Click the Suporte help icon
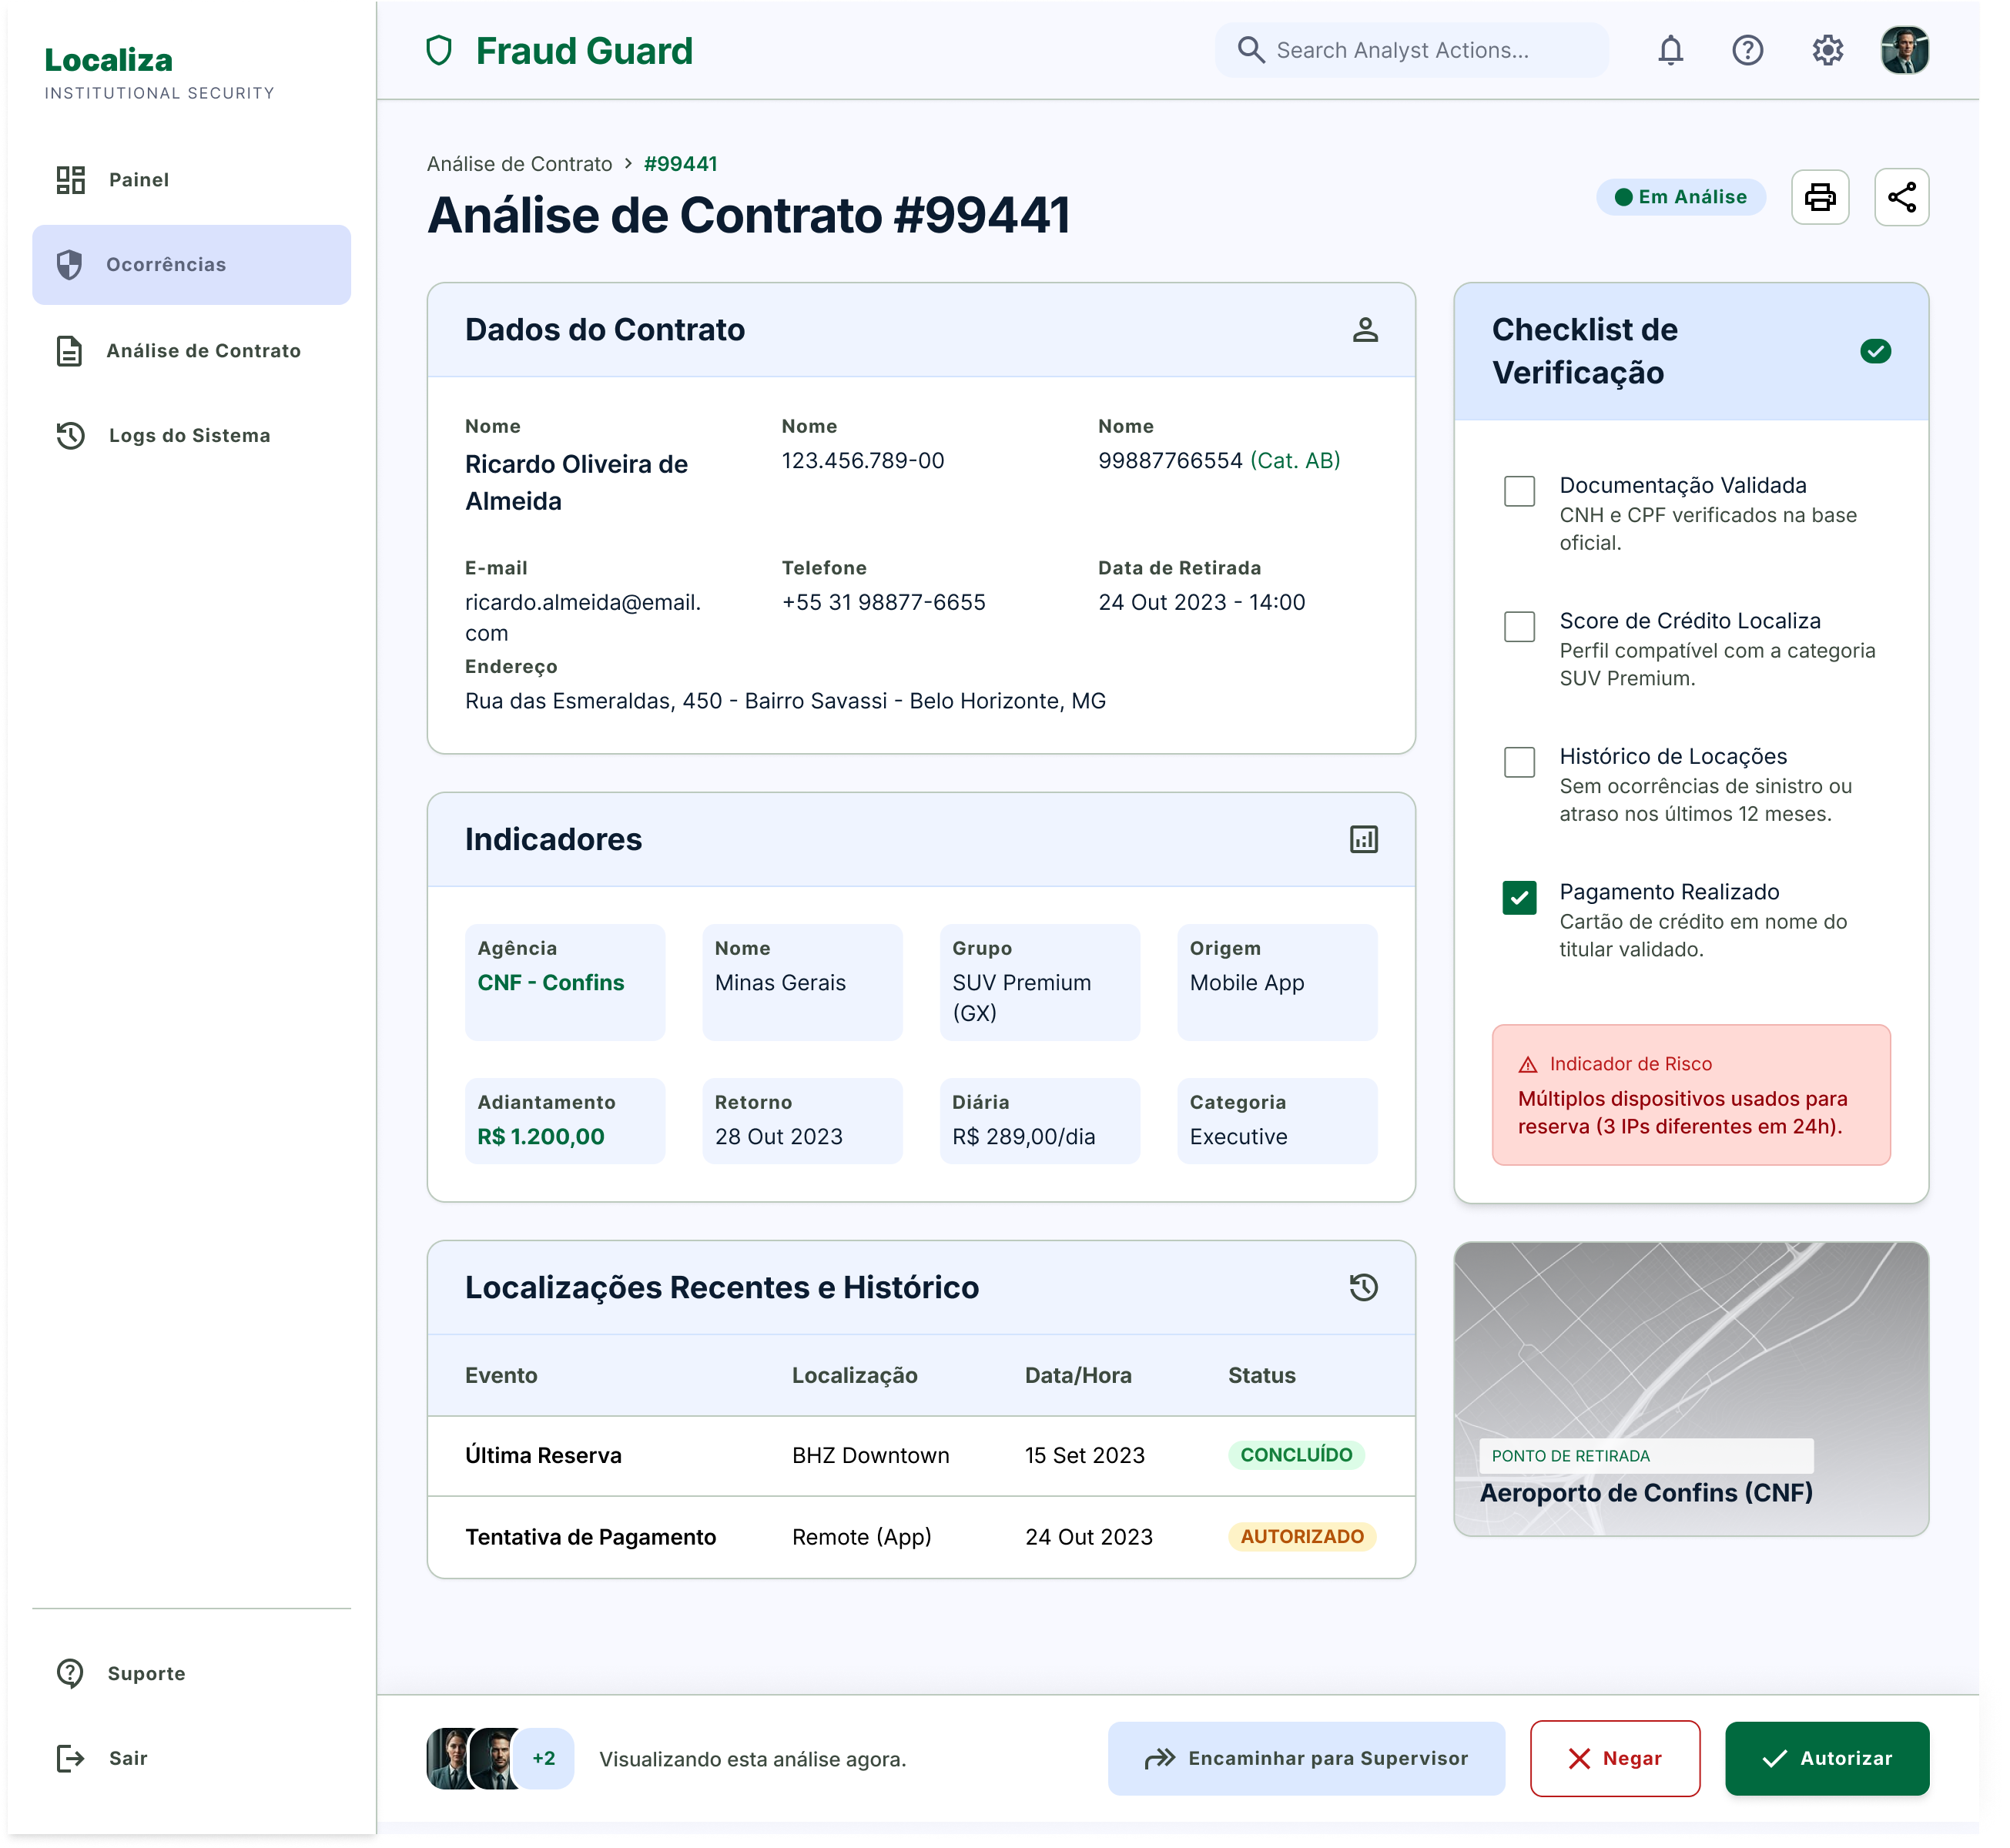Screen dimensions: 2010x1848 click(x=70, y=1673)
